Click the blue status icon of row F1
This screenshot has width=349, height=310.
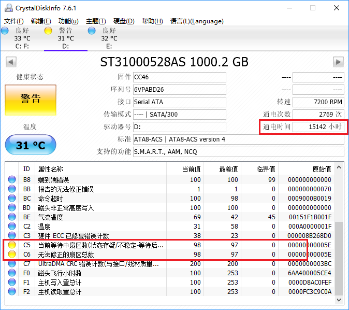(12, 283)
